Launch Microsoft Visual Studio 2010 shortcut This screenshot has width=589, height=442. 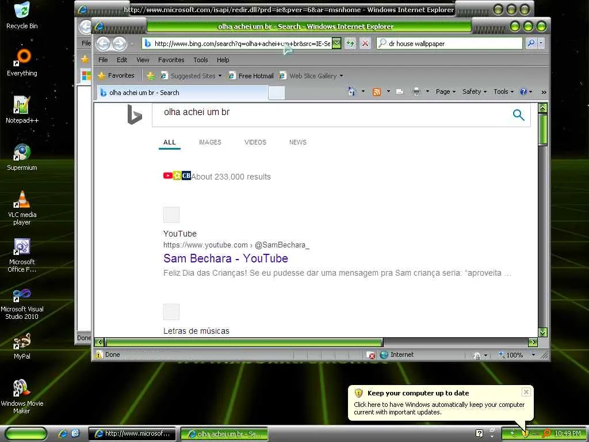click(x=22, y=303)
